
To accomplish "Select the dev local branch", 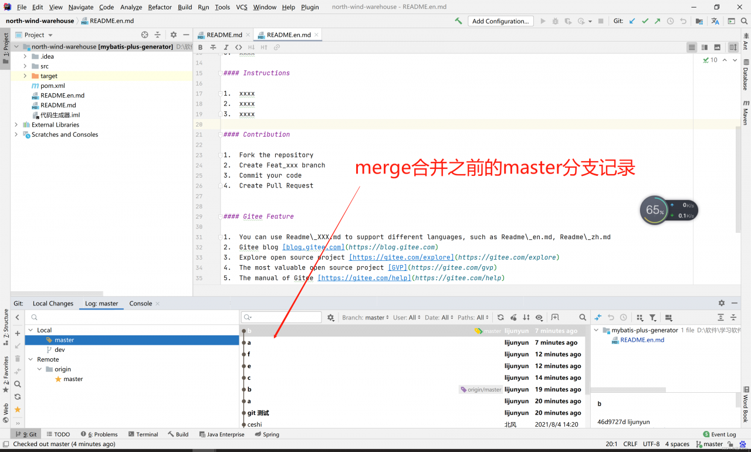I will [59, 349].
